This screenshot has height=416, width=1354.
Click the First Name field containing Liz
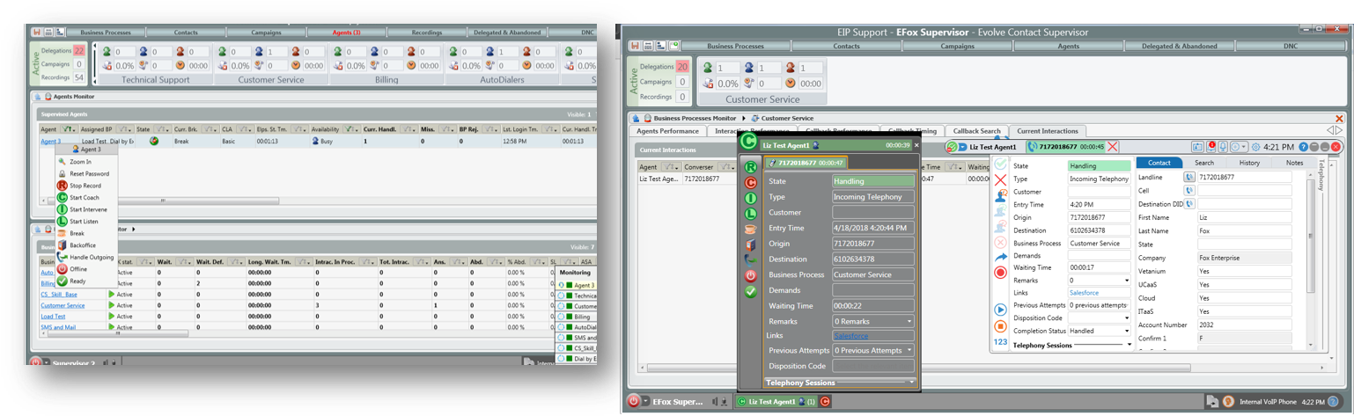click(x=1244, y=217)
